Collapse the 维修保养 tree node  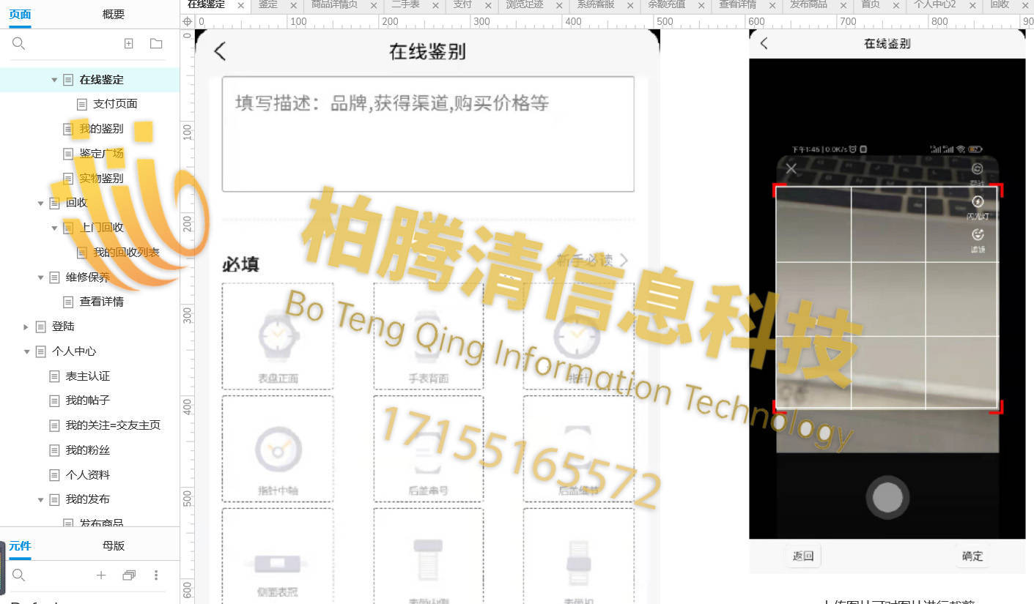click(x=40, y=277)
